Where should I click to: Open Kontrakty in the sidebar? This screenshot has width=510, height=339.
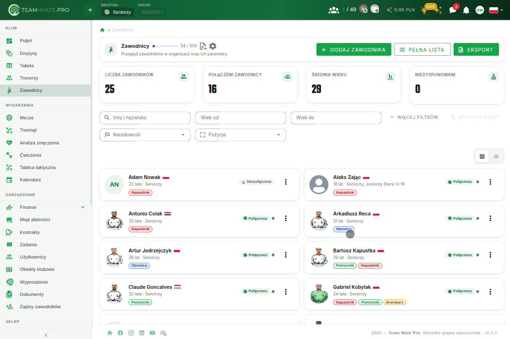(45, 232)
